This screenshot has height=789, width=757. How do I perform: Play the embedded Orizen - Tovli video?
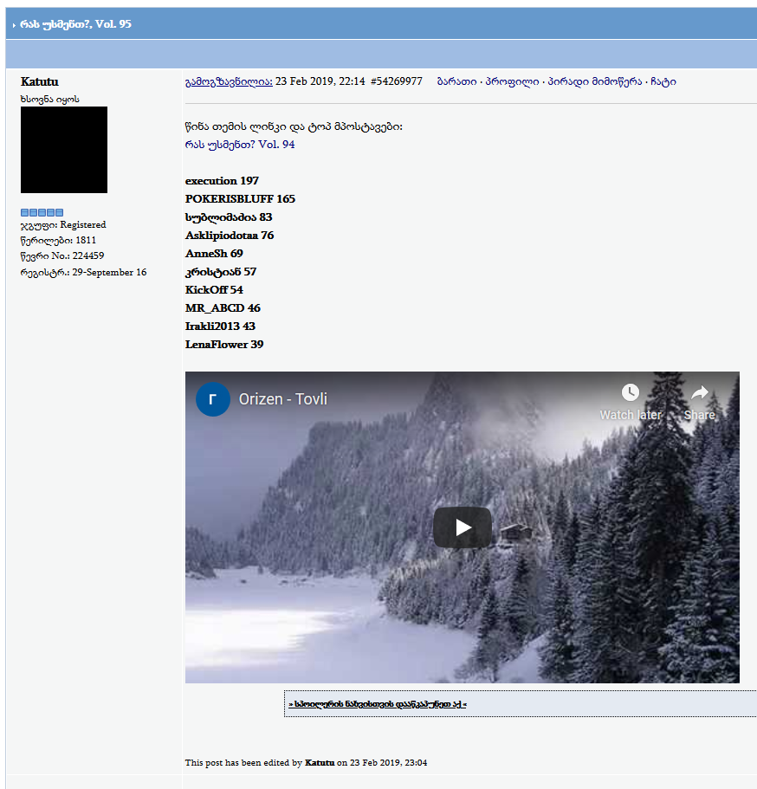coord(462,527)
